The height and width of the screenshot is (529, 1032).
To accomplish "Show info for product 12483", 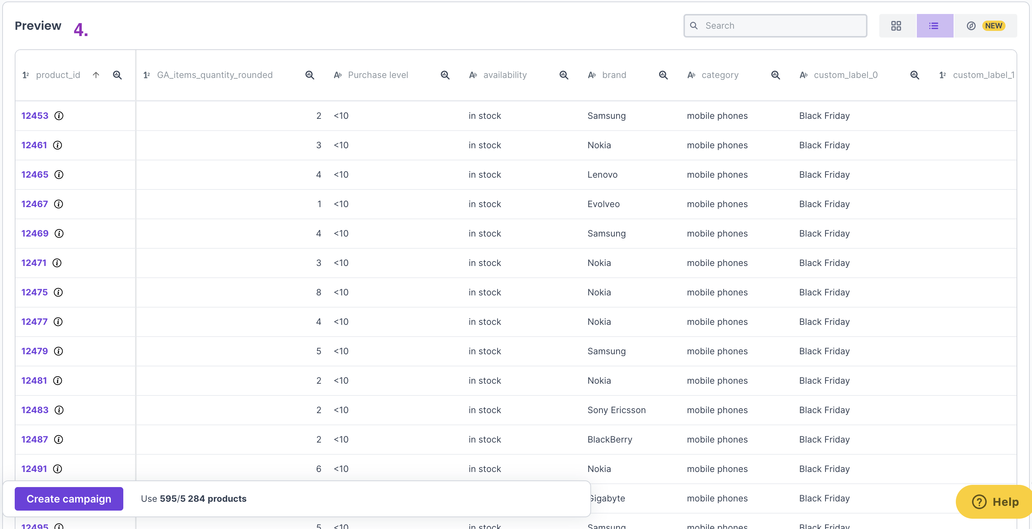I will (59, 410).
